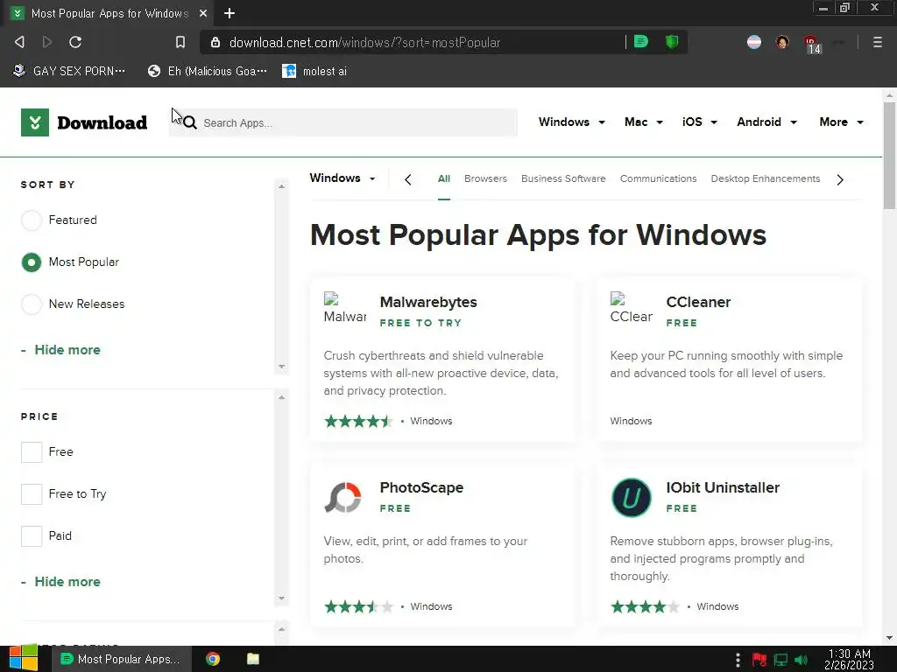The image size is (897, 672).
Task: Click the padlock site security icon
Action: click(215, 42)
